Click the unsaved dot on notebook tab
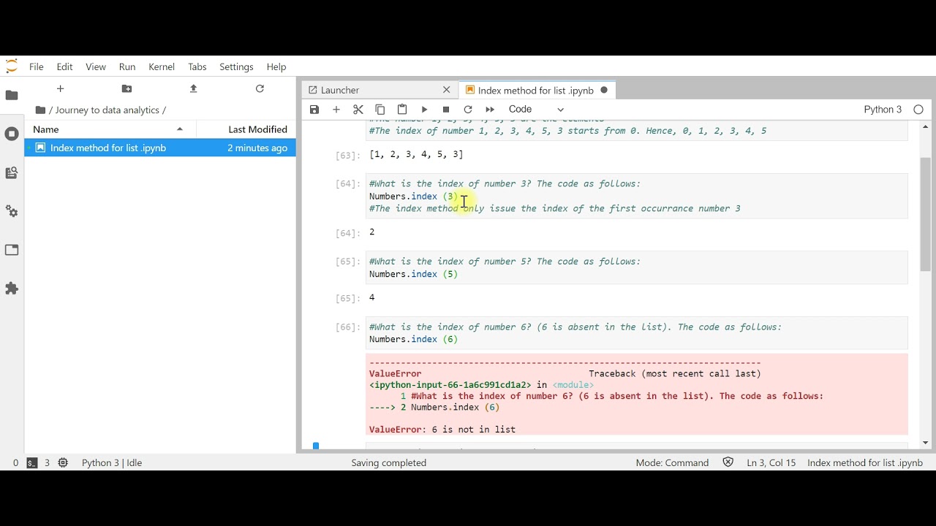 tap(604, 90)
